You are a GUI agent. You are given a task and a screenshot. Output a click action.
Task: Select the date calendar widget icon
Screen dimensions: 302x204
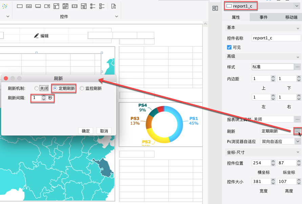65,6
